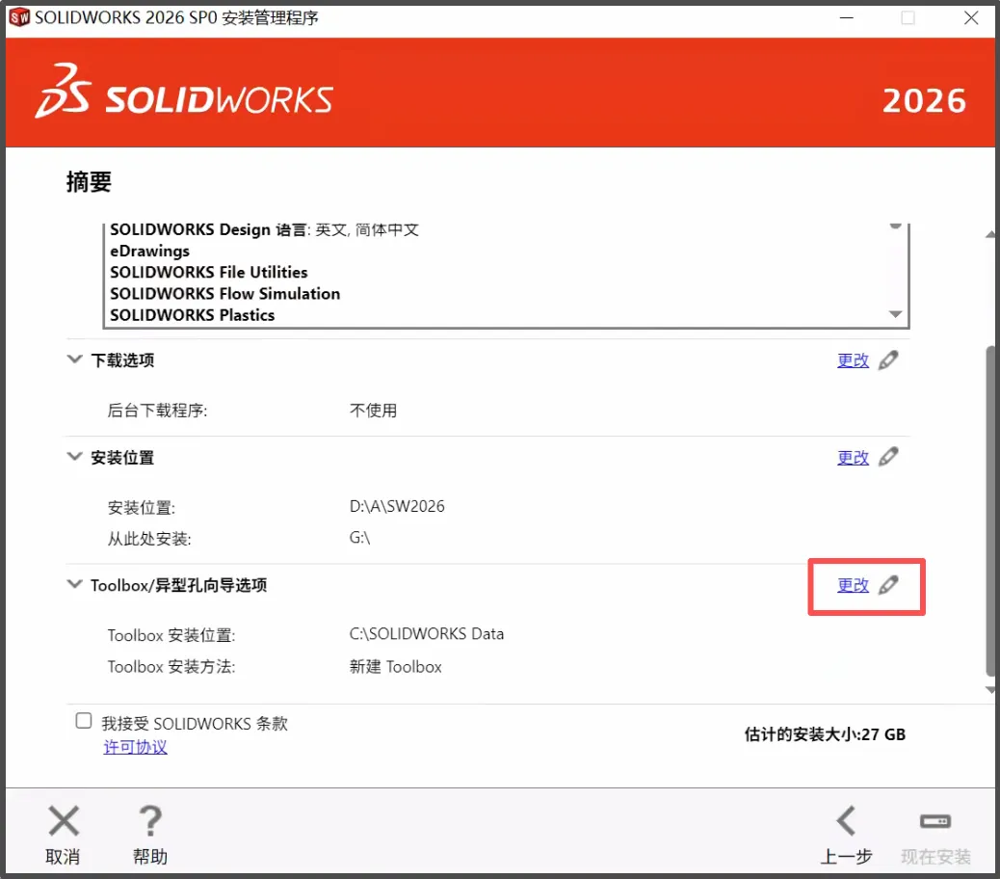Collapse the Toolbox/异型孔向导选项 section
This screenshot has width=1000, height=879.
coord(74,584)
